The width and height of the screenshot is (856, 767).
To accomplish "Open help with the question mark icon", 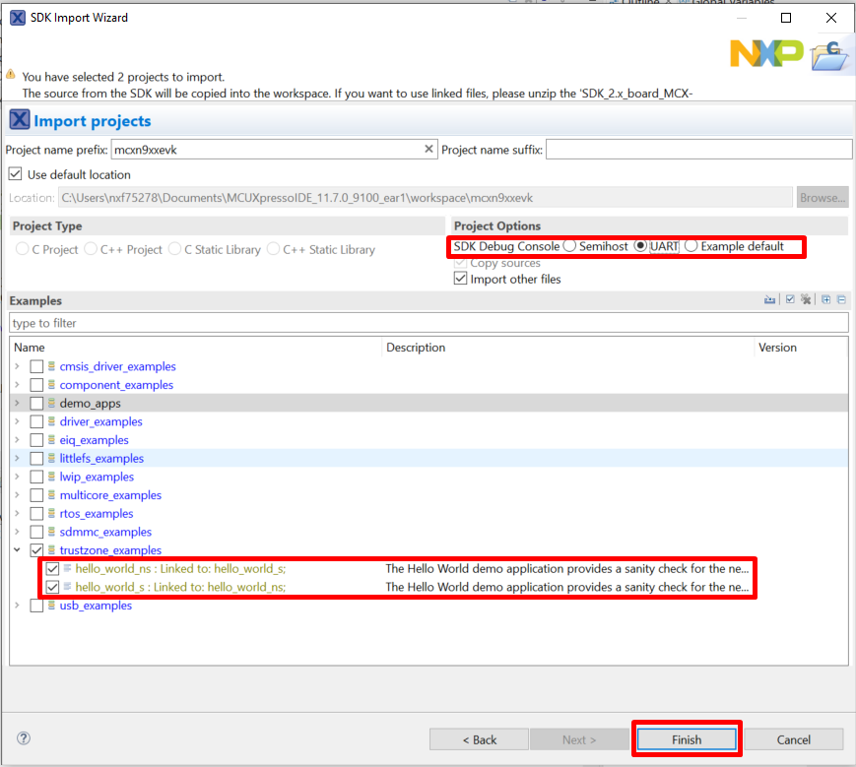I will click(x=24, y=738).
